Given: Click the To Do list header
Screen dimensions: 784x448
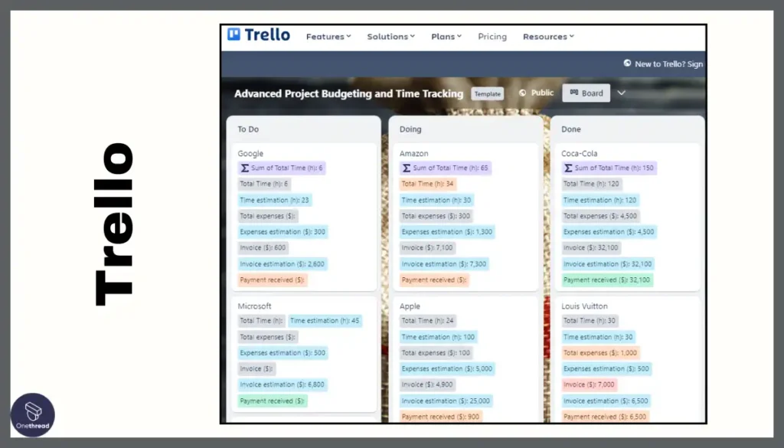Looking at the screenshot, I should tap(248, 129).
